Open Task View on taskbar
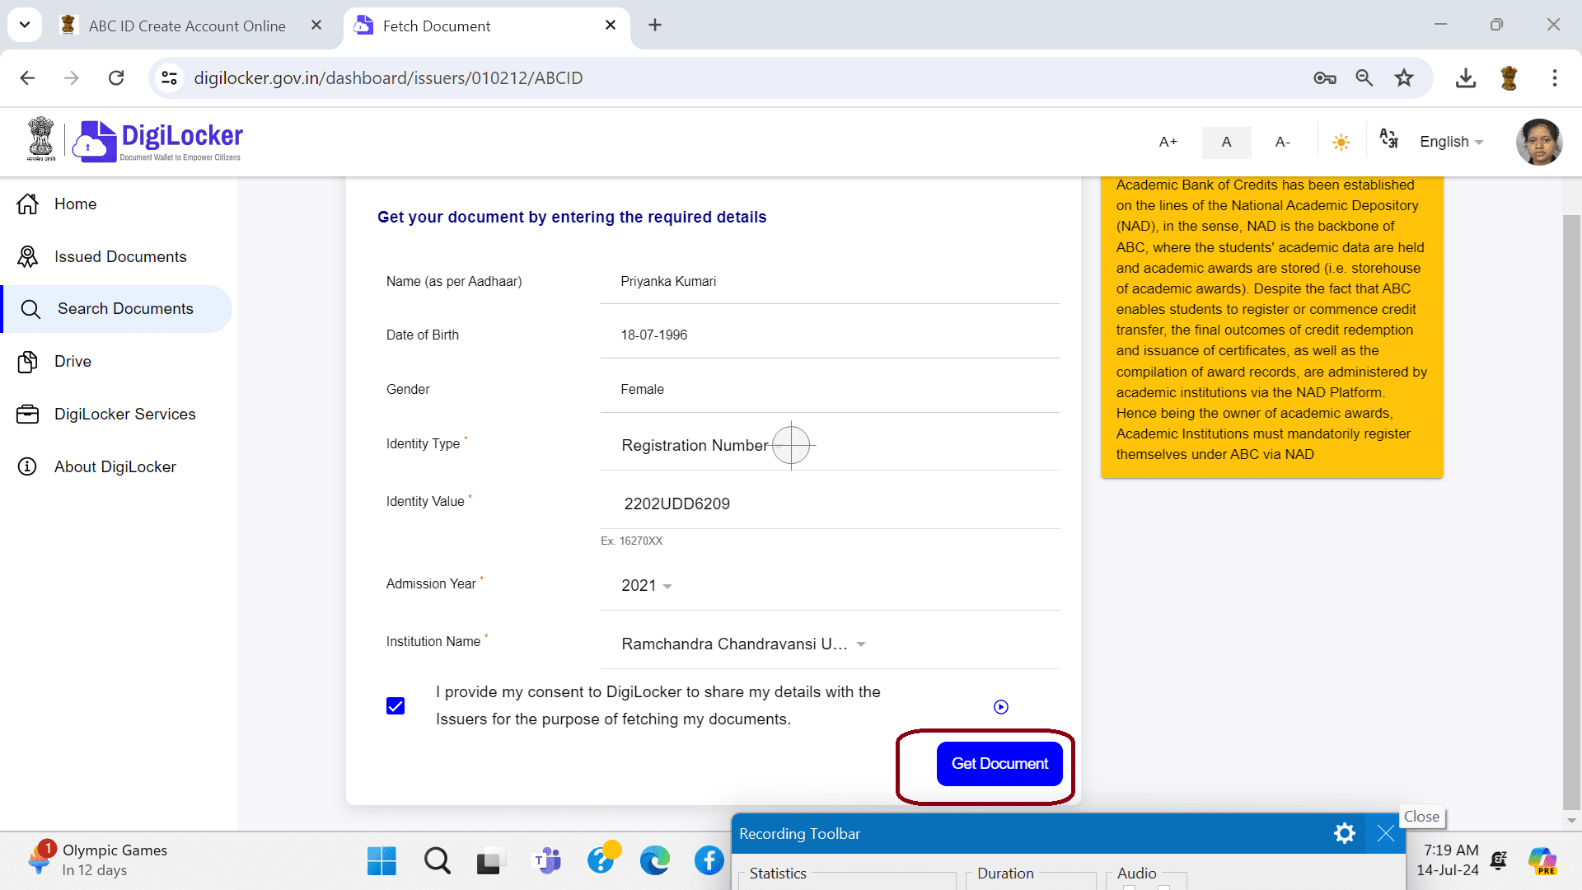Screen dimensions: 1582x890 tap(489, 861)
